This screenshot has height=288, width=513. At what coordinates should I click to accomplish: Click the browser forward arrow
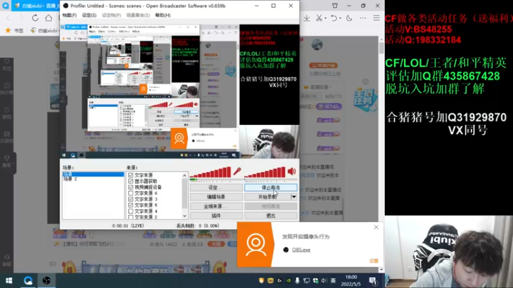[21, 18]
